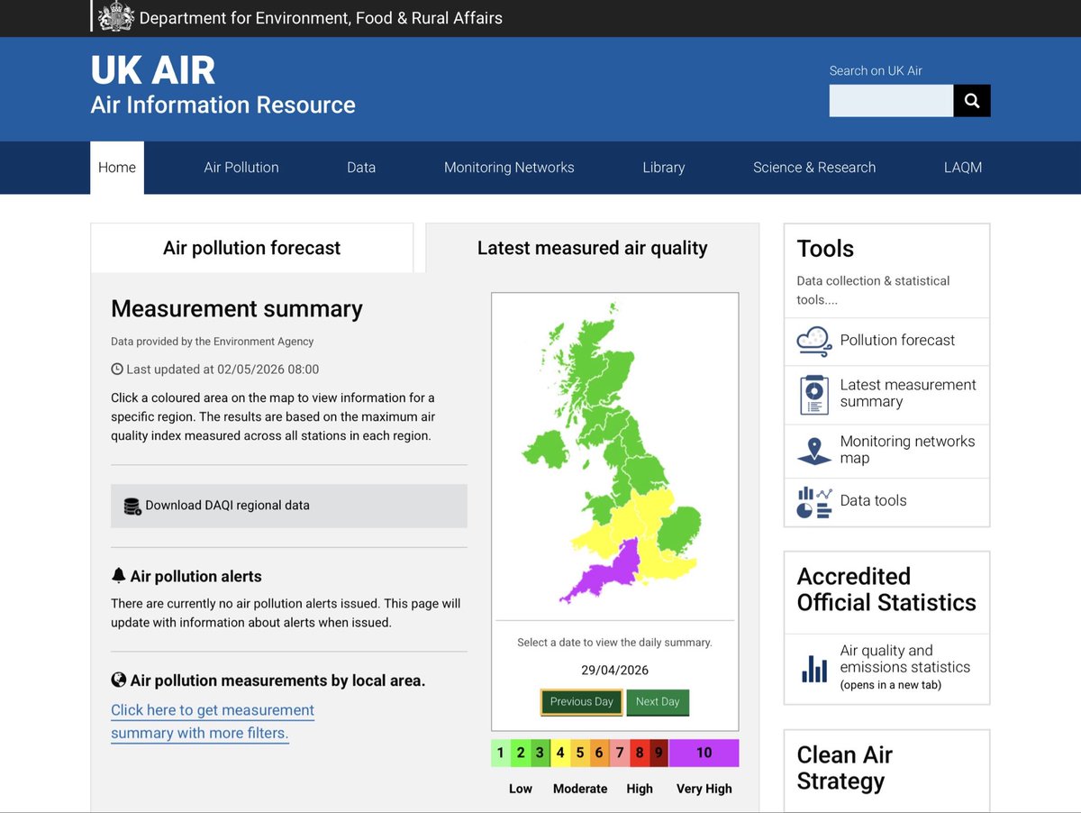Click the Air pollution alerts heading
This screenshot has width=1081, height=813.
196,576
